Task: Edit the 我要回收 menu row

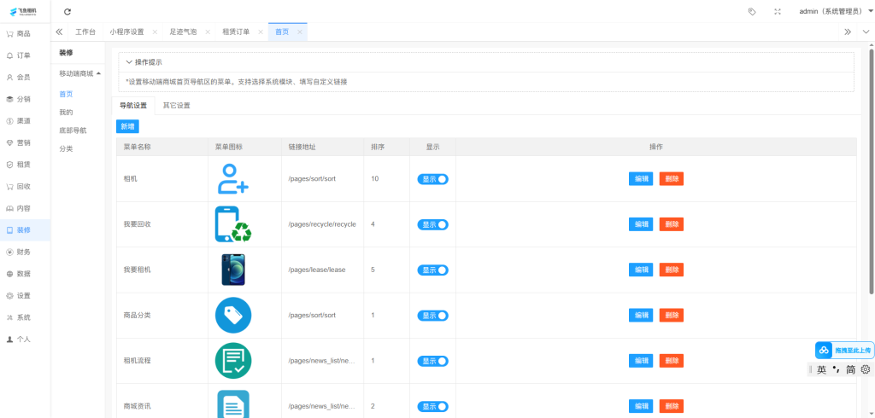Action: pos(641,224)
